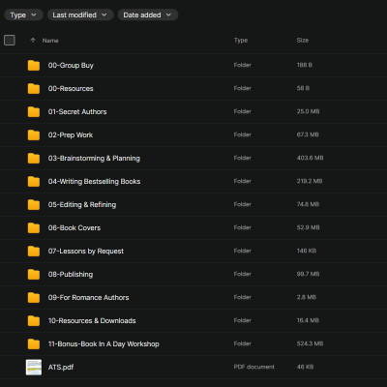Click Folder type in 08-Publishing row
387x387 pixels.
[243, 274]
